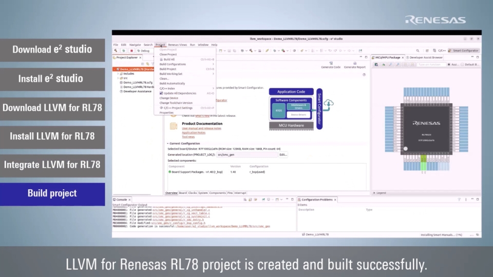Expand the src folder tree node
Image resolution: width=493 pixels, height=277 pixels.
pos(118,78)
